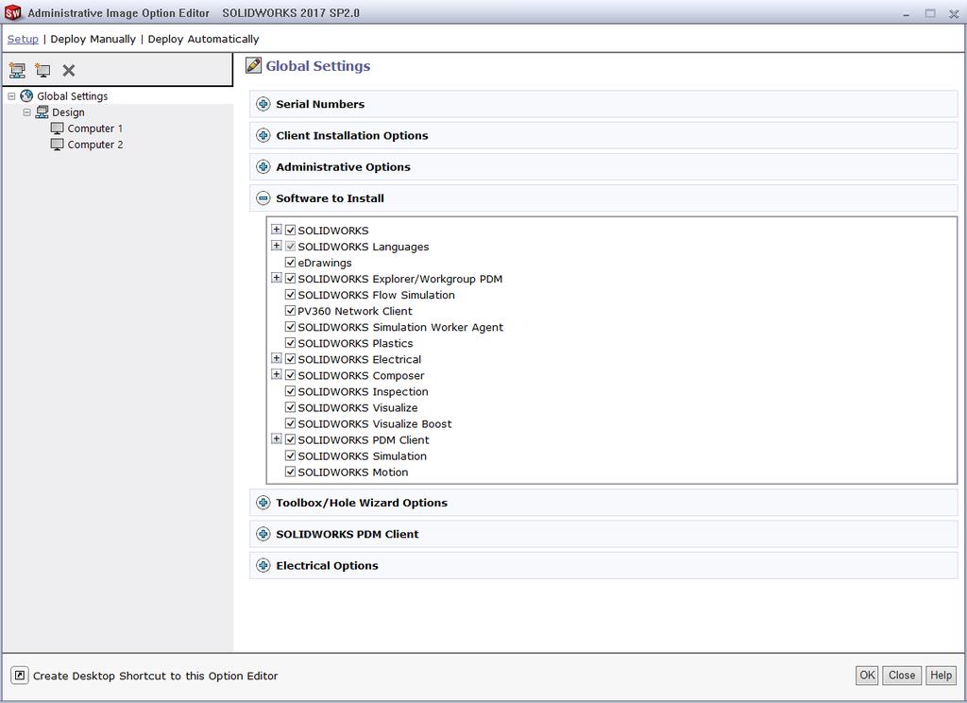Screen dimensions: 967x703
Task: Click the SOLIDWORKS logo in title bar
Action: (12, 12)
